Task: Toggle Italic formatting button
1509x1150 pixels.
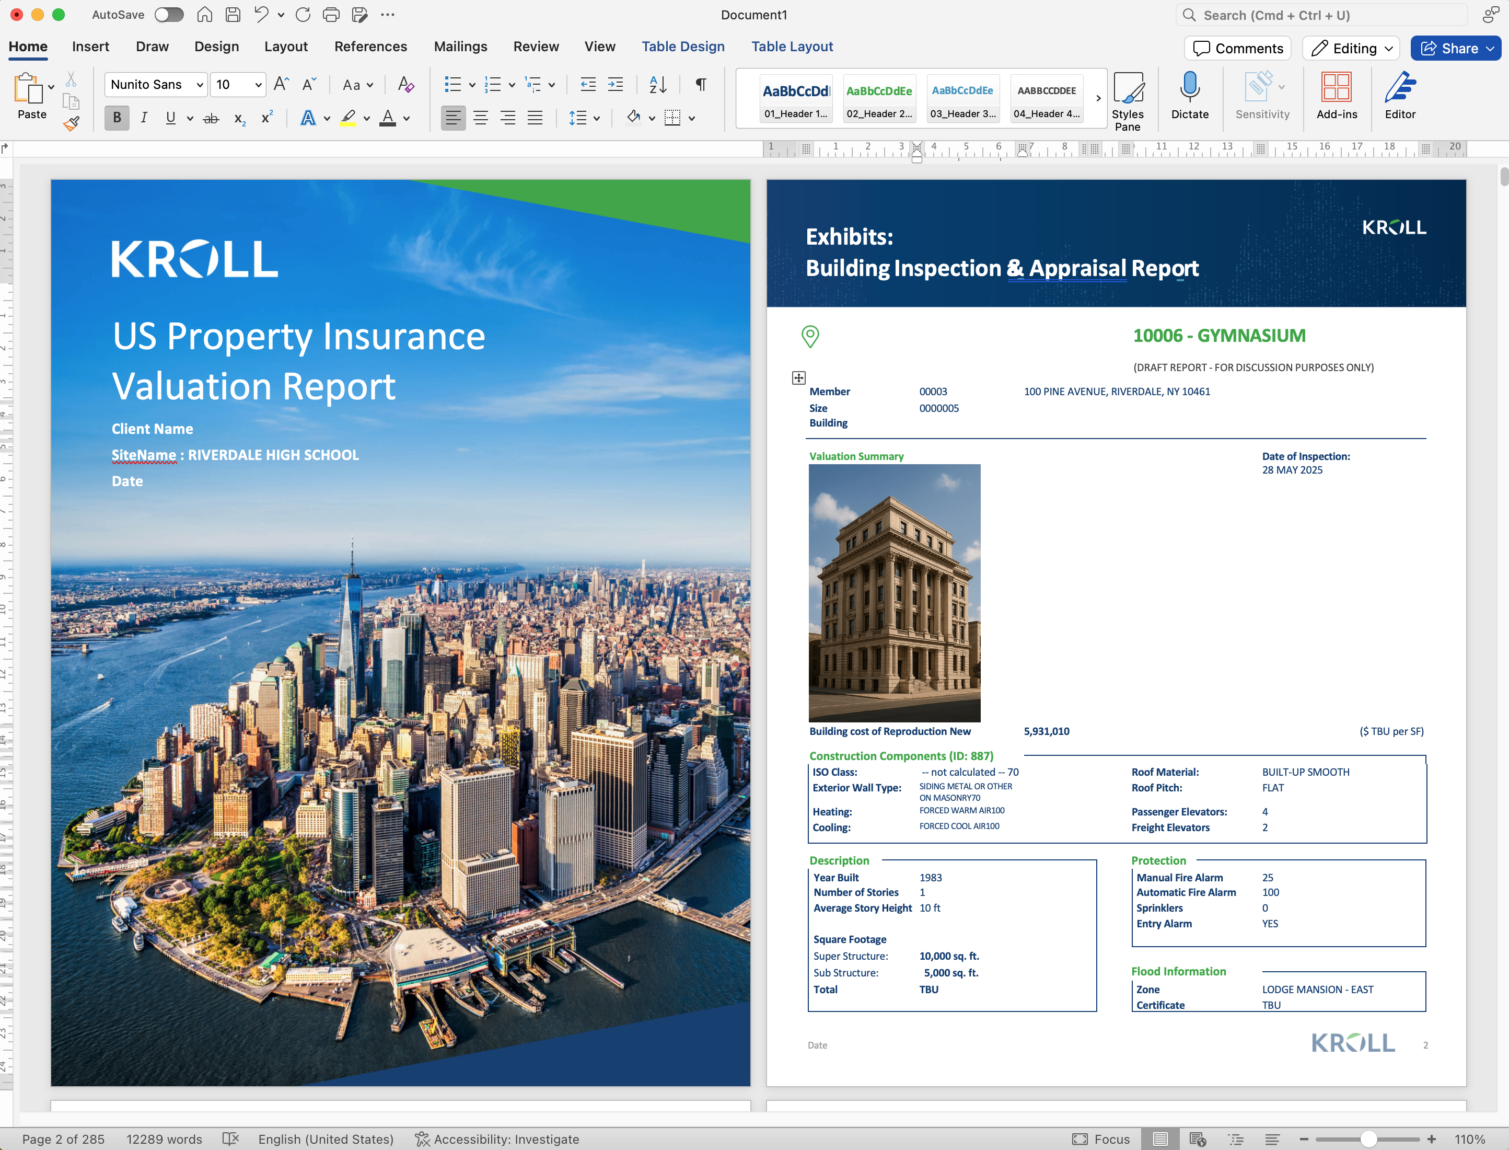Action: click(144, 118)
